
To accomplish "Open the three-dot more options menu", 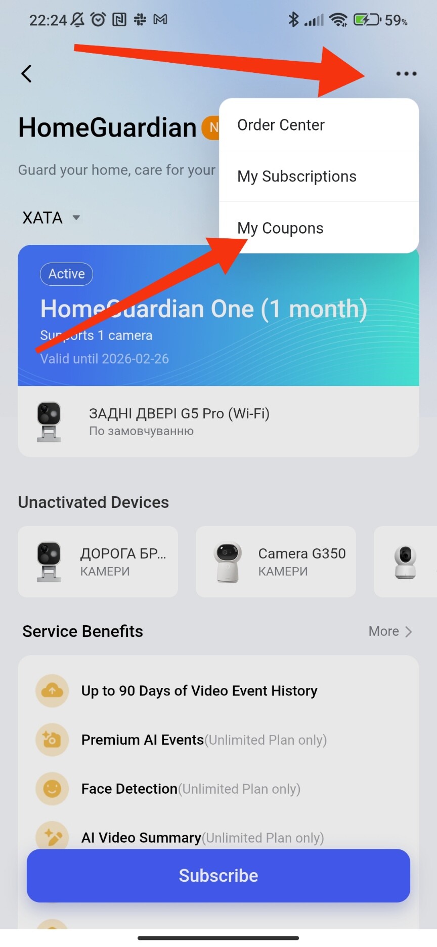I will pyautogui.click(x=406, y=74).
